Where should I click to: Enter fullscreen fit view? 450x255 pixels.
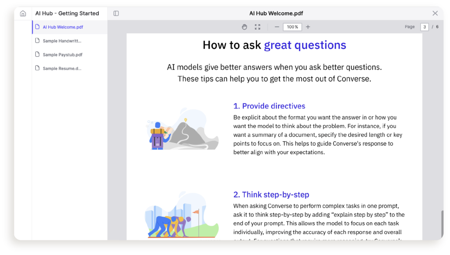tap(258, 27)
